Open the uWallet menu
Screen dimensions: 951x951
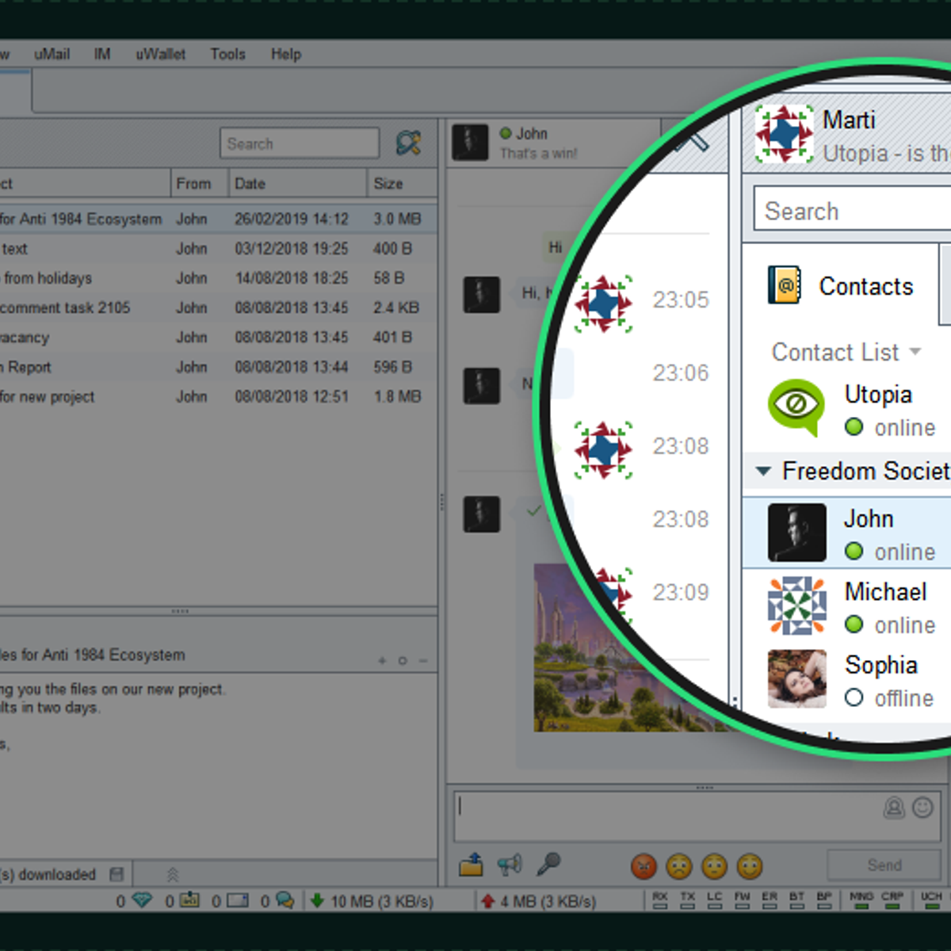(x=160, y=54)
